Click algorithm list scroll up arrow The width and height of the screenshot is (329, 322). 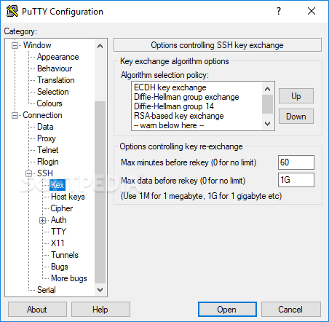(x=268, y=89)
